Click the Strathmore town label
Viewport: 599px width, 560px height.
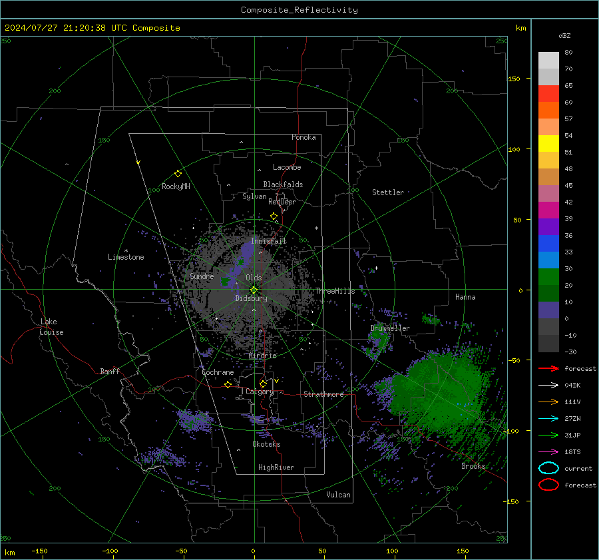(323, 394)
